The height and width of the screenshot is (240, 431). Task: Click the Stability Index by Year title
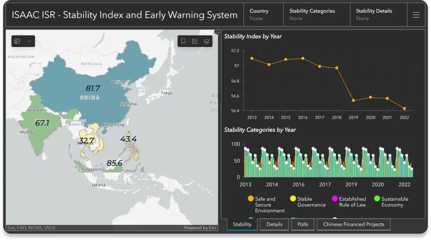253,36
